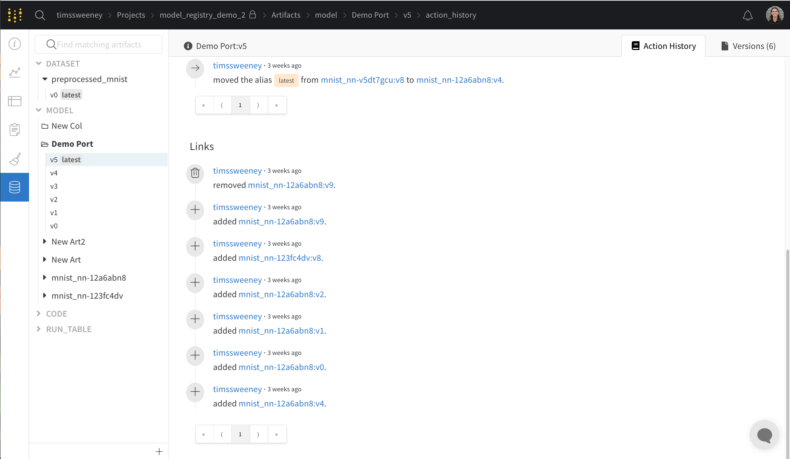This screenshot has width=790, height=459.
Task: Select version v3 under Demo Port
Action: click(54, 186)
